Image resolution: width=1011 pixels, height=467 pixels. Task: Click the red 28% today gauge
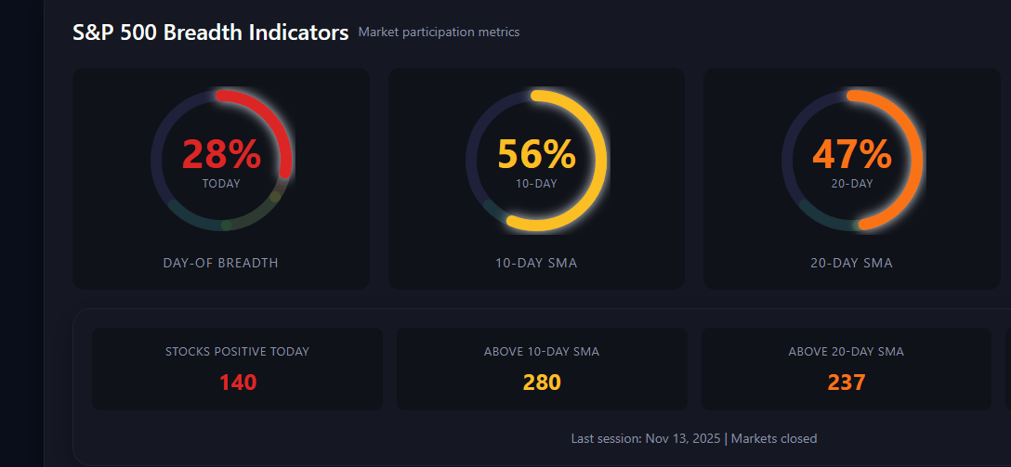221,161
